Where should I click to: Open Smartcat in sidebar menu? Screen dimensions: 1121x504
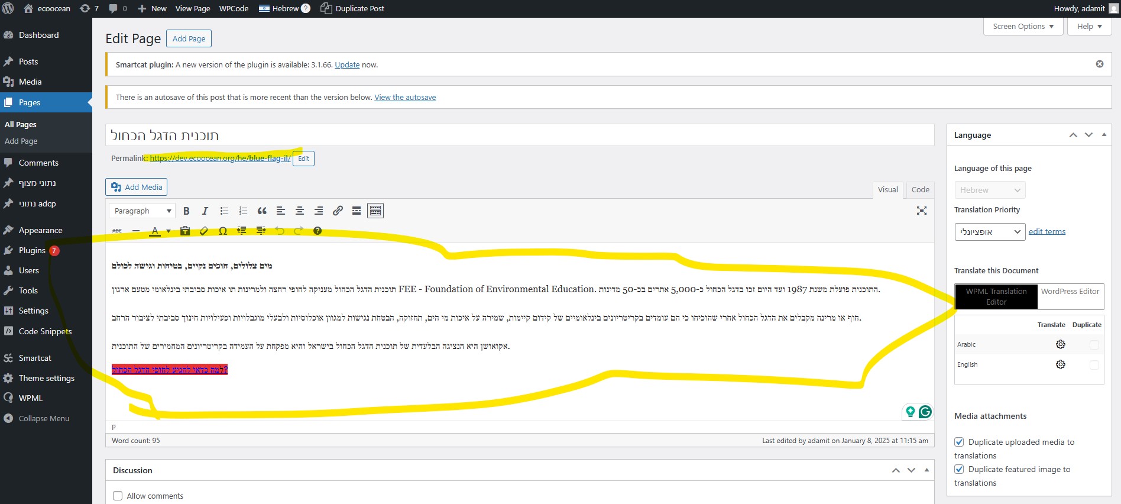click(x=46, y=358)
